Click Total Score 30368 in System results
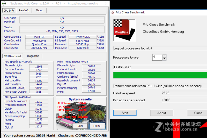 (x=73, y=117)
